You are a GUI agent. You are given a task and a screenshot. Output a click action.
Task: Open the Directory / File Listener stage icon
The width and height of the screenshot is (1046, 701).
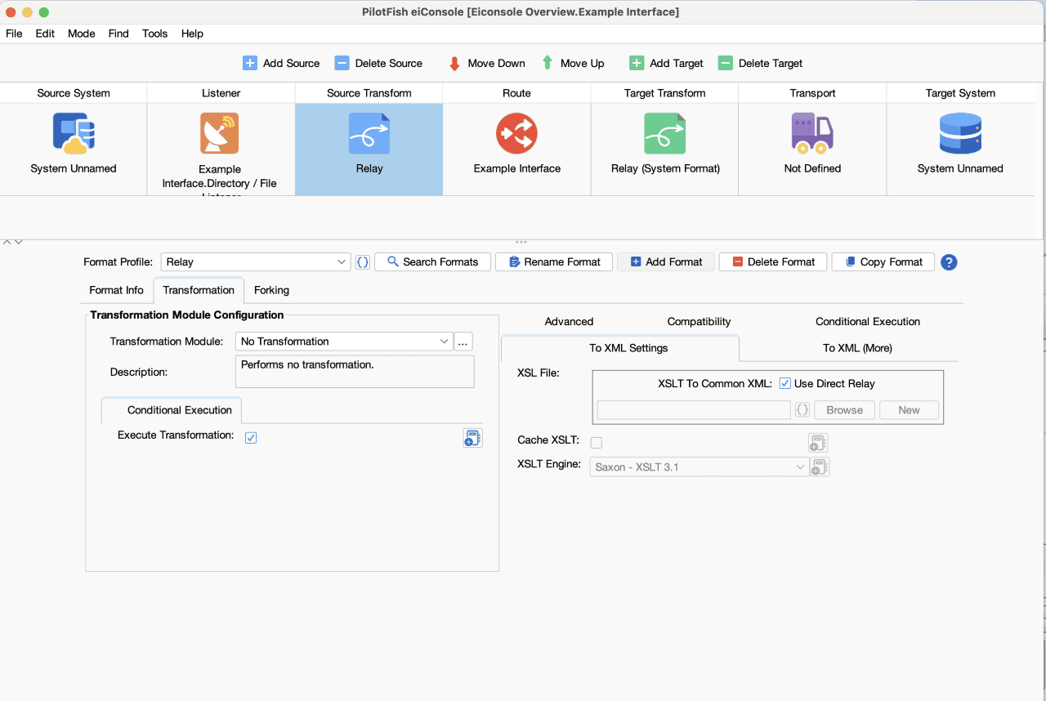(x=220, y=133)
